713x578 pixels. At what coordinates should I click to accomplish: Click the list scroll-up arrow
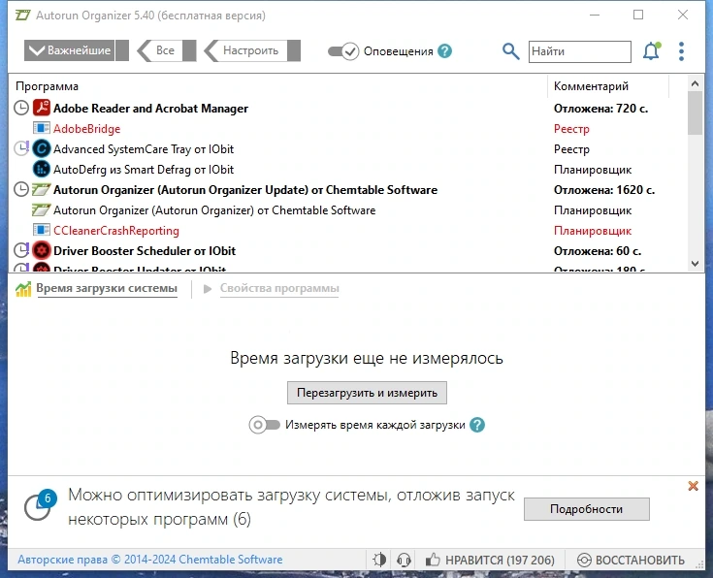pyautogui.click(x=695, y=83)
